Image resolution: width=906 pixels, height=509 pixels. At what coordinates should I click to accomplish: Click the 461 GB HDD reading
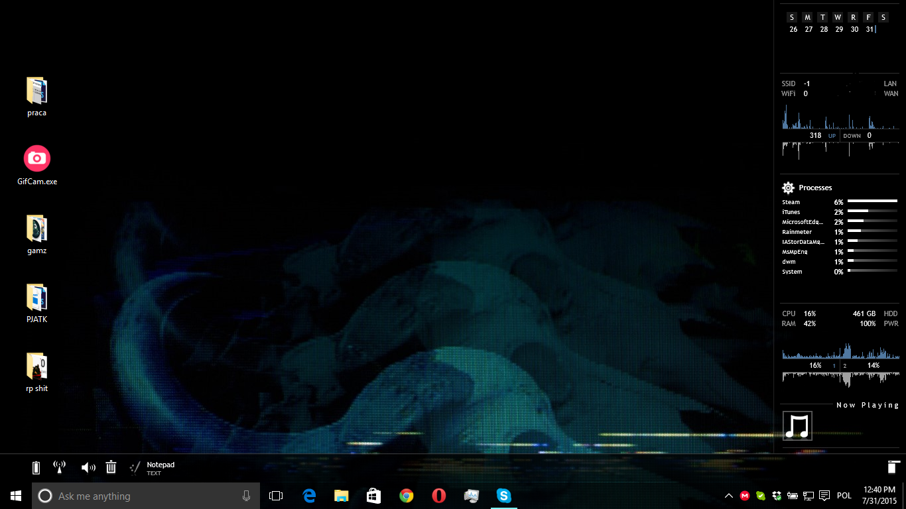(x=875, y=313)
